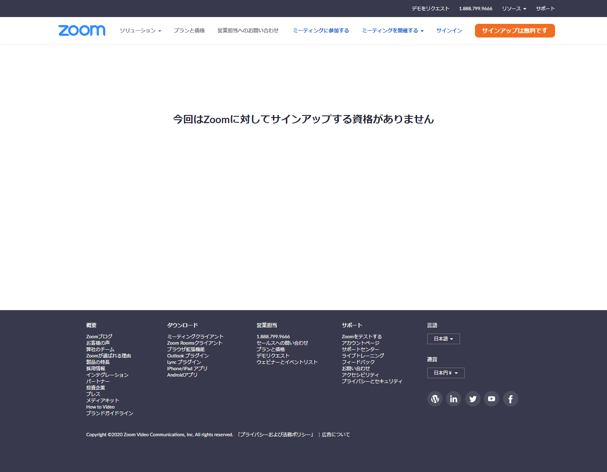The width and height of the screenshot is (607, 472).
Task: Open the footer プランと価格 link
Action: pyautogui.click(x=270, y=349)
